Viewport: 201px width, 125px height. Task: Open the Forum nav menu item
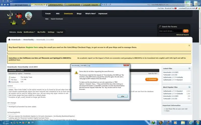tap(48, 14)
